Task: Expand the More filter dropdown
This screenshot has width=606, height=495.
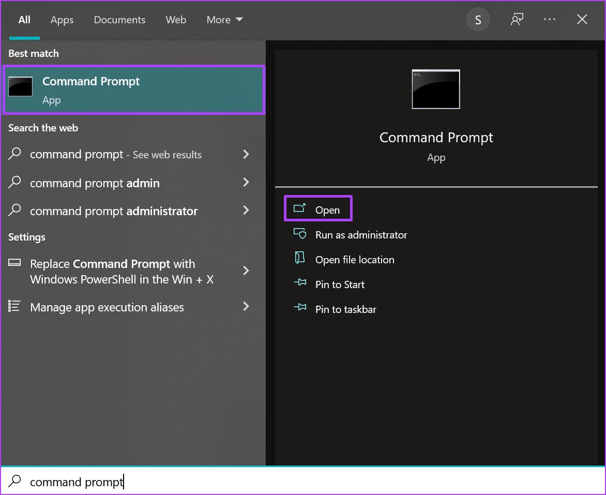Action: [224, 20]
